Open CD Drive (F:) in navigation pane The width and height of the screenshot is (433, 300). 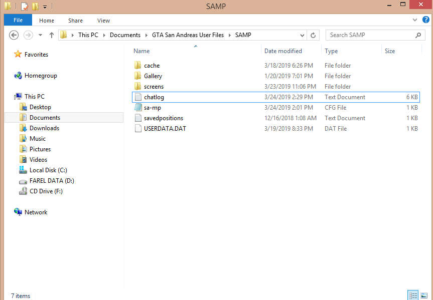(x=46, y=191)
